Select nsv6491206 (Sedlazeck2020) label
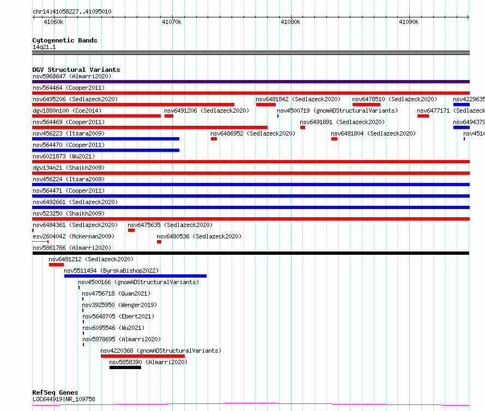The image size is (485, 411). (x=207, y=111)
